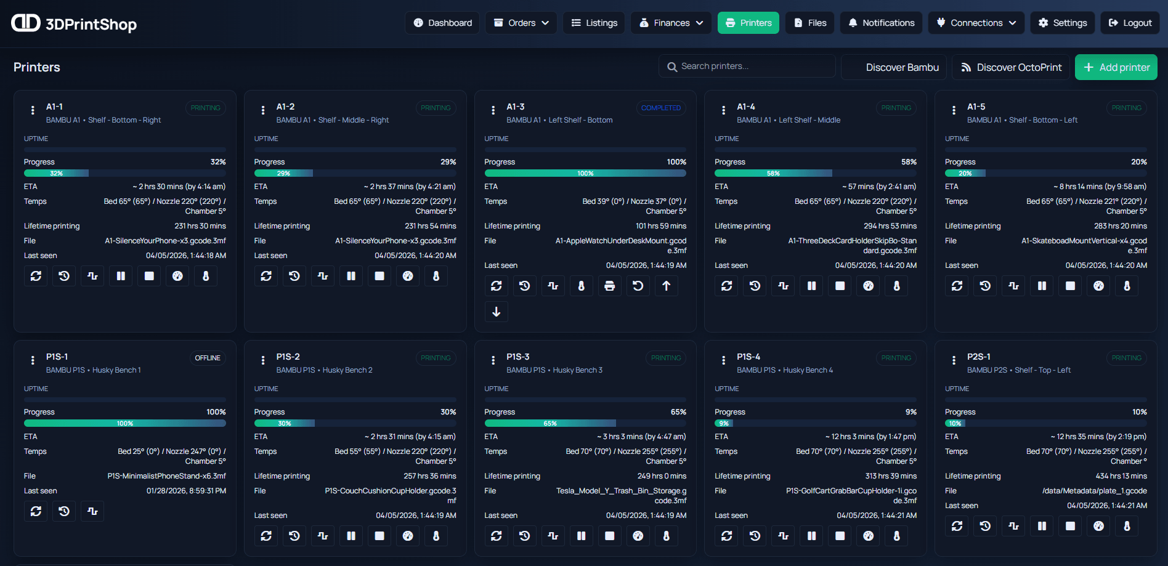This screenshot has height=566, width=1168.
Task: Go to the Notifications section
Action: pos(881,23)
